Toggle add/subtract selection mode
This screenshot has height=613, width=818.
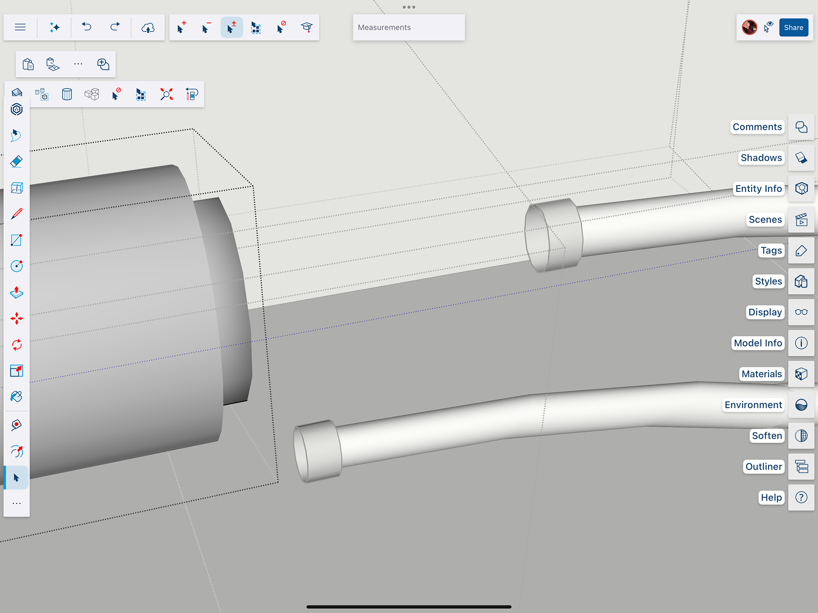tap(231, 27)
